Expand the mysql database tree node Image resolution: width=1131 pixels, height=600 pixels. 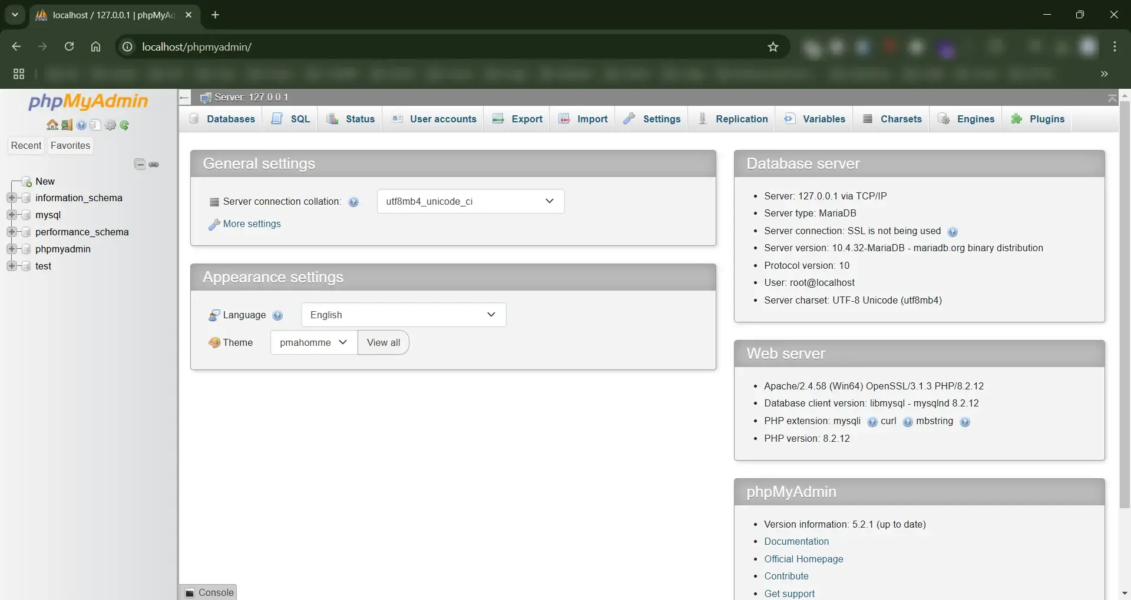pos(11,215)
